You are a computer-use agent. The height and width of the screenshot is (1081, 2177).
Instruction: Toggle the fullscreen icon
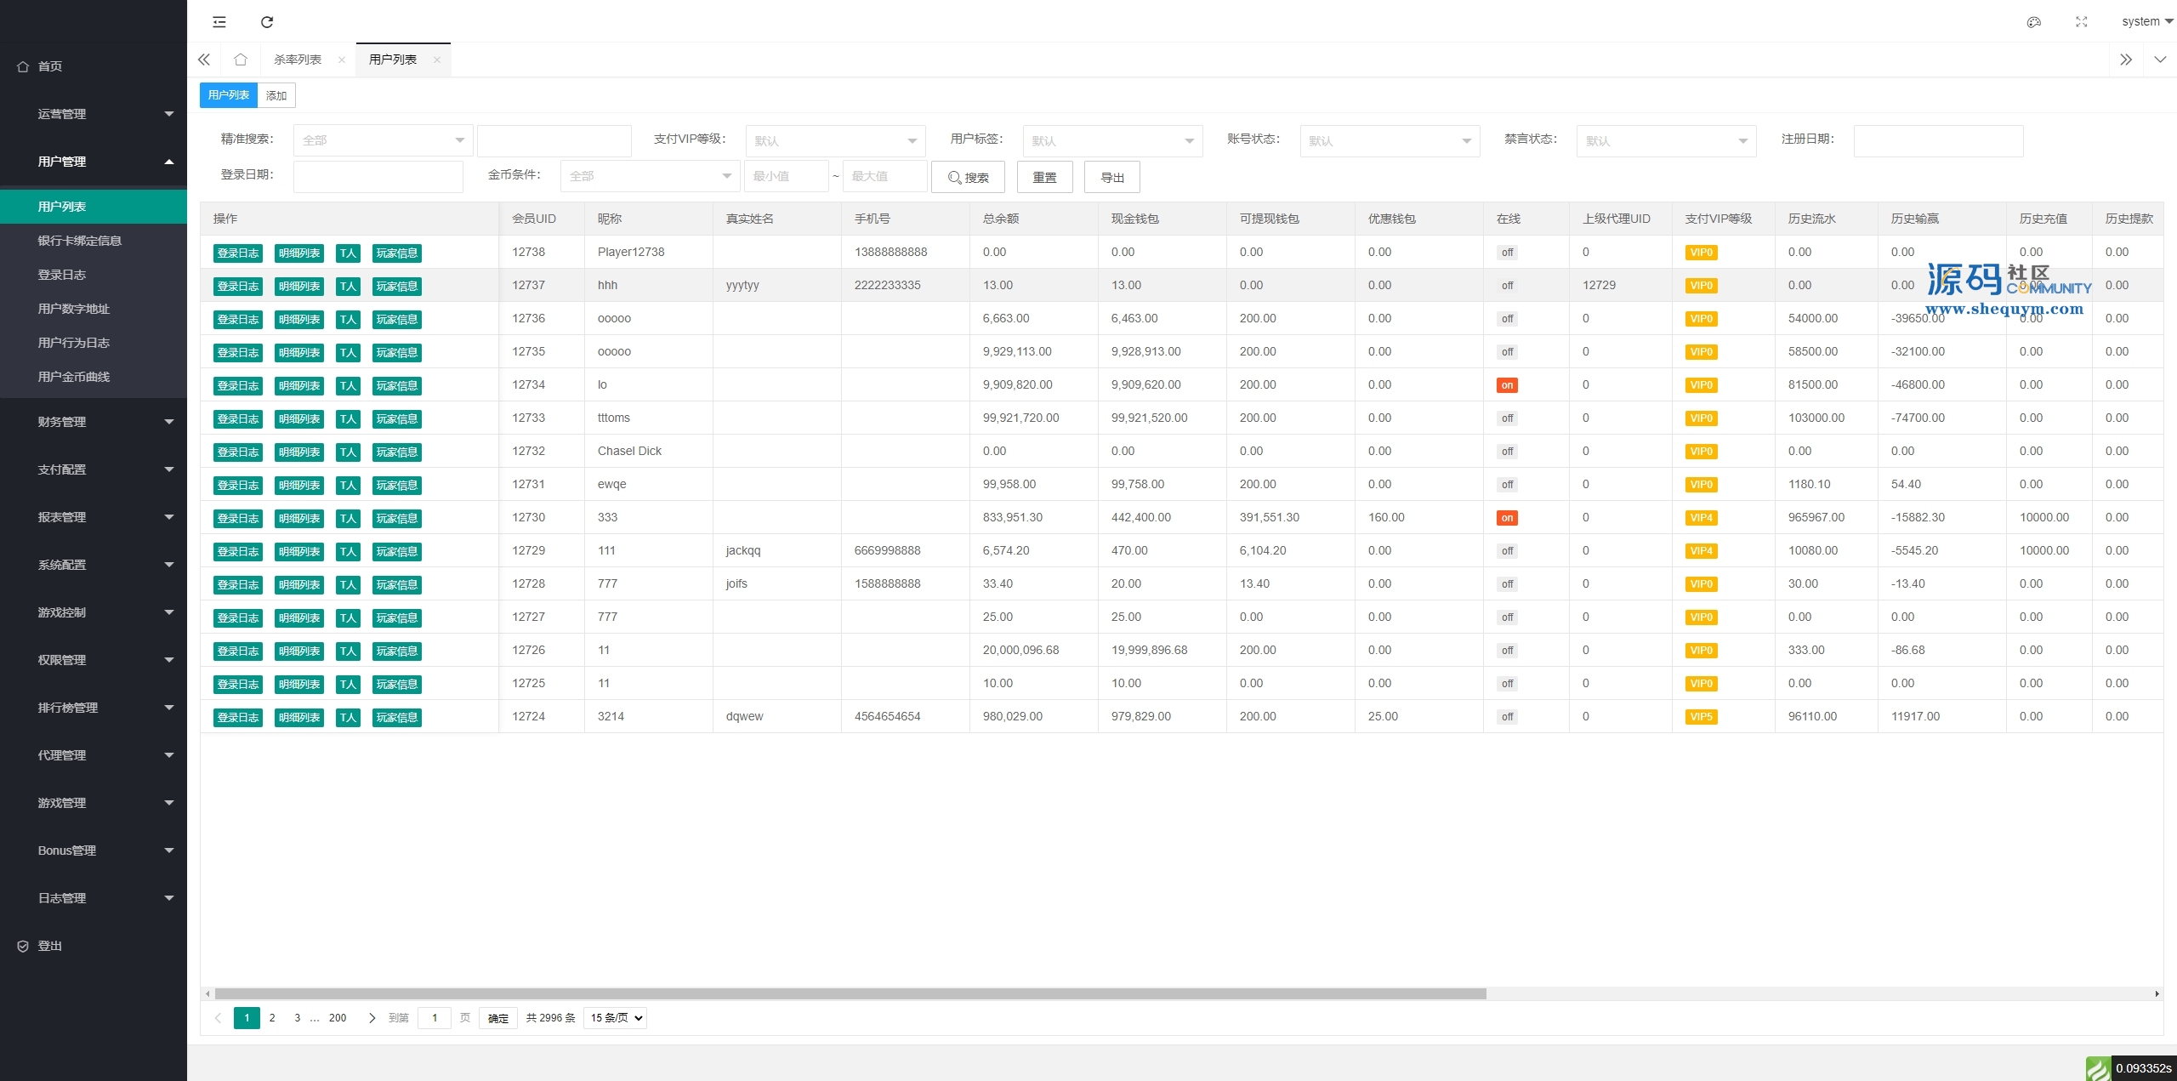(x=2082, y=22)
